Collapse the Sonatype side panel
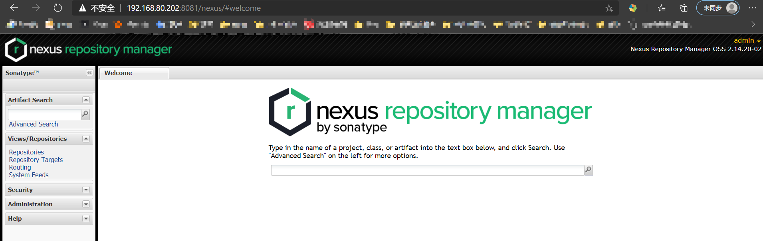 click(89, 73)
